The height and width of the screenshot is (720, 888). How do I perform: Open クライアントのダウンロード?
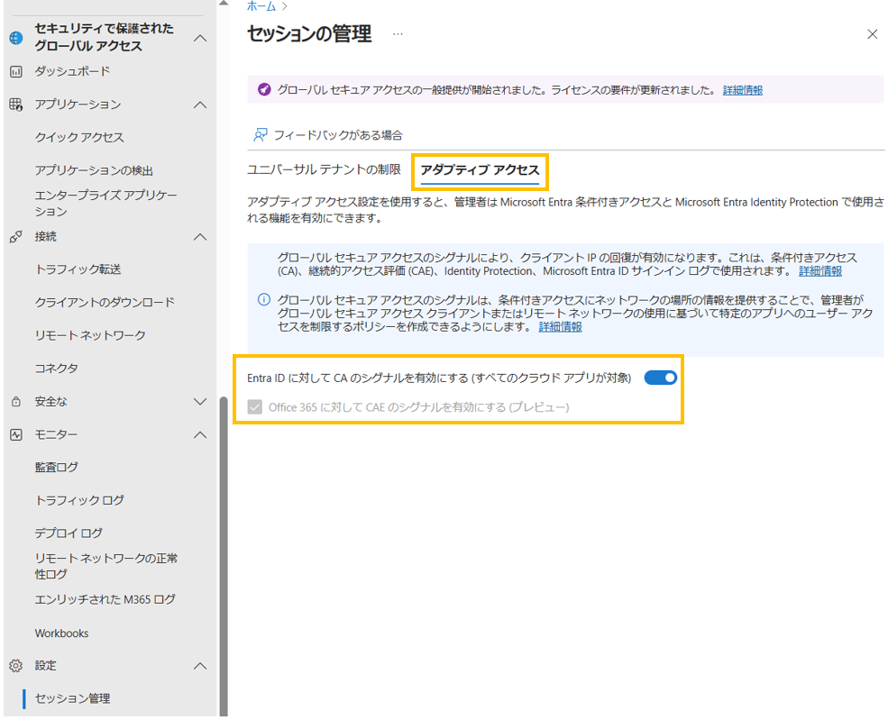coord(105,302)
